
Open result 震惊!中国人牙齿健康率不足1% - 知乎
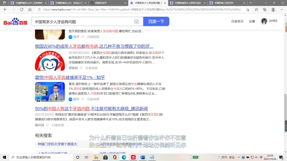(70, 78)
